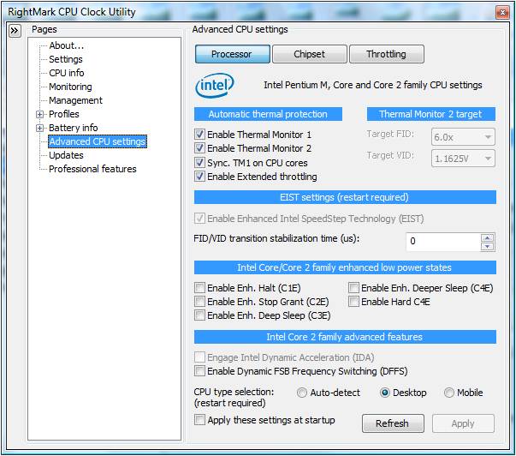Decrease stabilization time with down arrow
The width and height of the screenshot is (516, 456).
pos(487,246)
